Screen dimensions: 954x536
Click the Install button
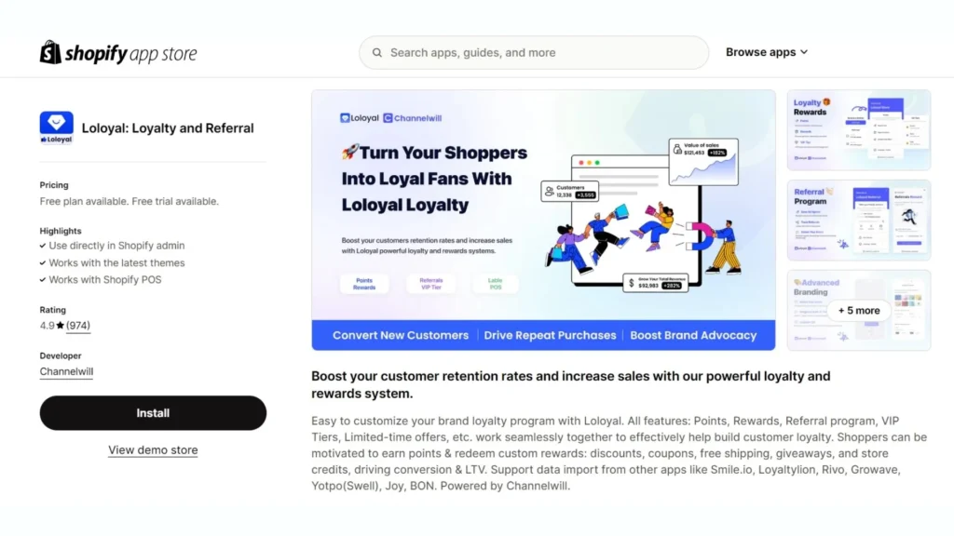[x=153, y=412]
